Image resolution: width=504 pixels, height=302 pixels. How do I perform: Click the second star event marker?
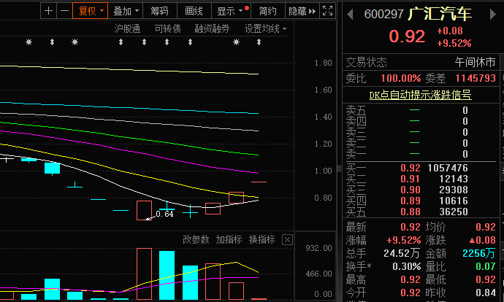point(75,42)
